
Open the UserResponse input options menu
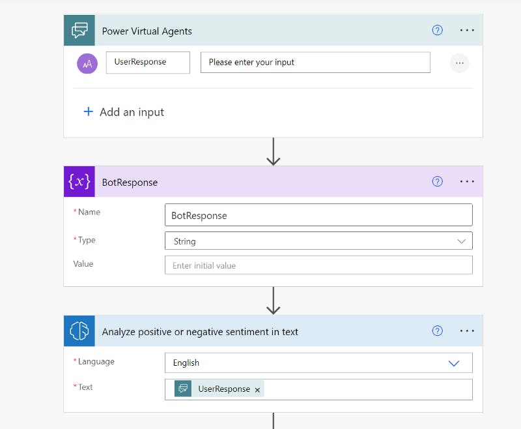click(459, 63)
